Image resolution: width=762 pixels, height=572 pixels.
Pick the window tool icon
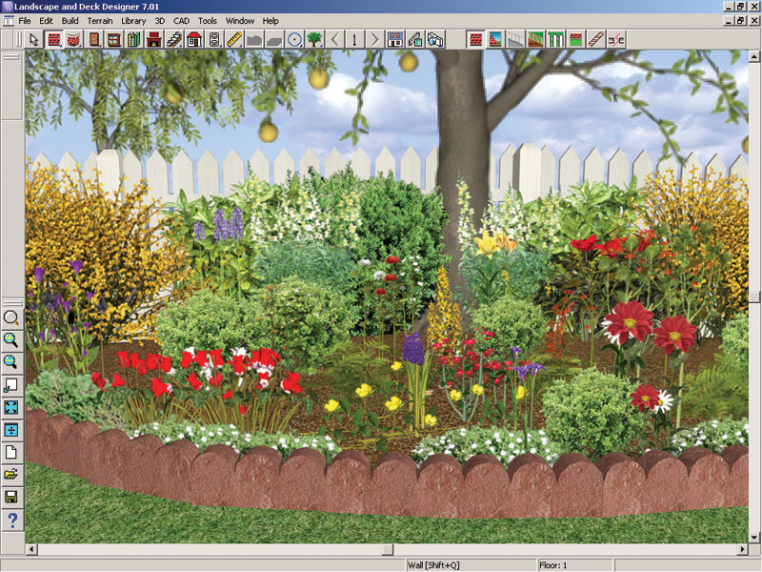(x=114, y=39)
